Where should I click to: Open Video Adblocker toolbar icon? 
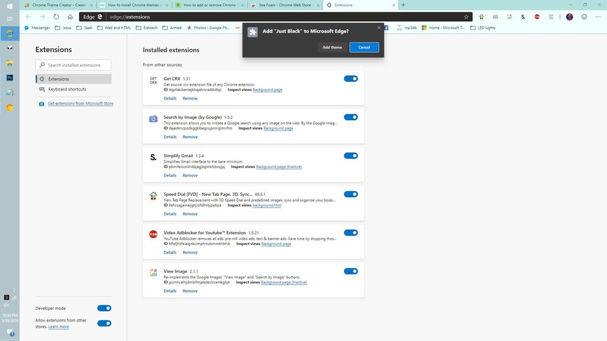point(537,17)
